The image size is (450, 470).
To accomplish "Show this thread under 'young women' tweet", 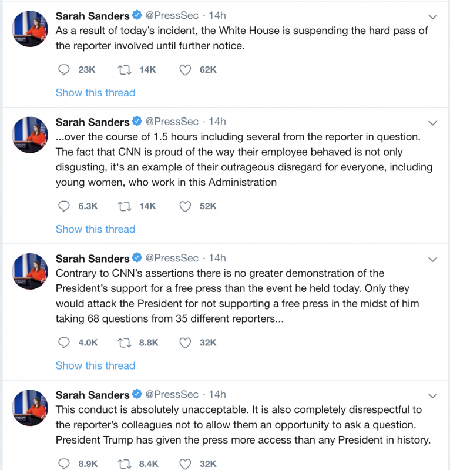I will (95, 229).
